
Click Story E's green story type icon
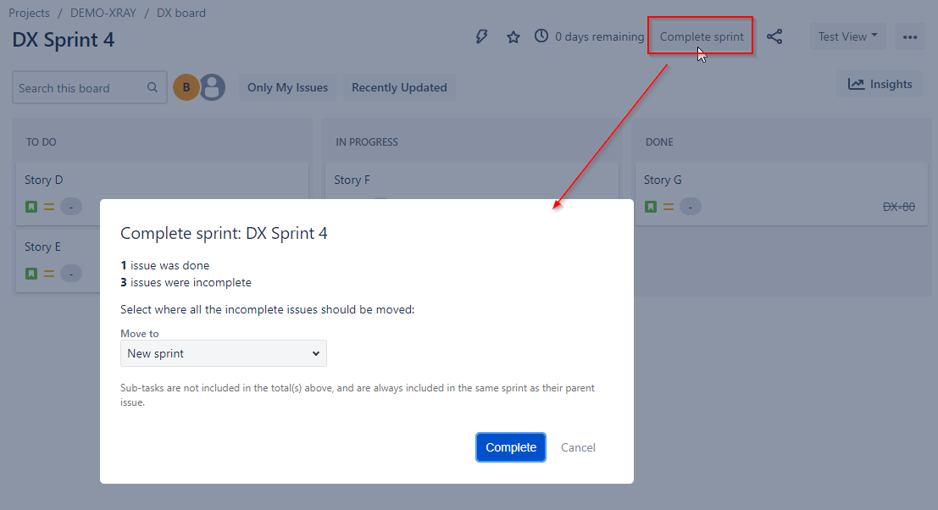pos(31,274)
